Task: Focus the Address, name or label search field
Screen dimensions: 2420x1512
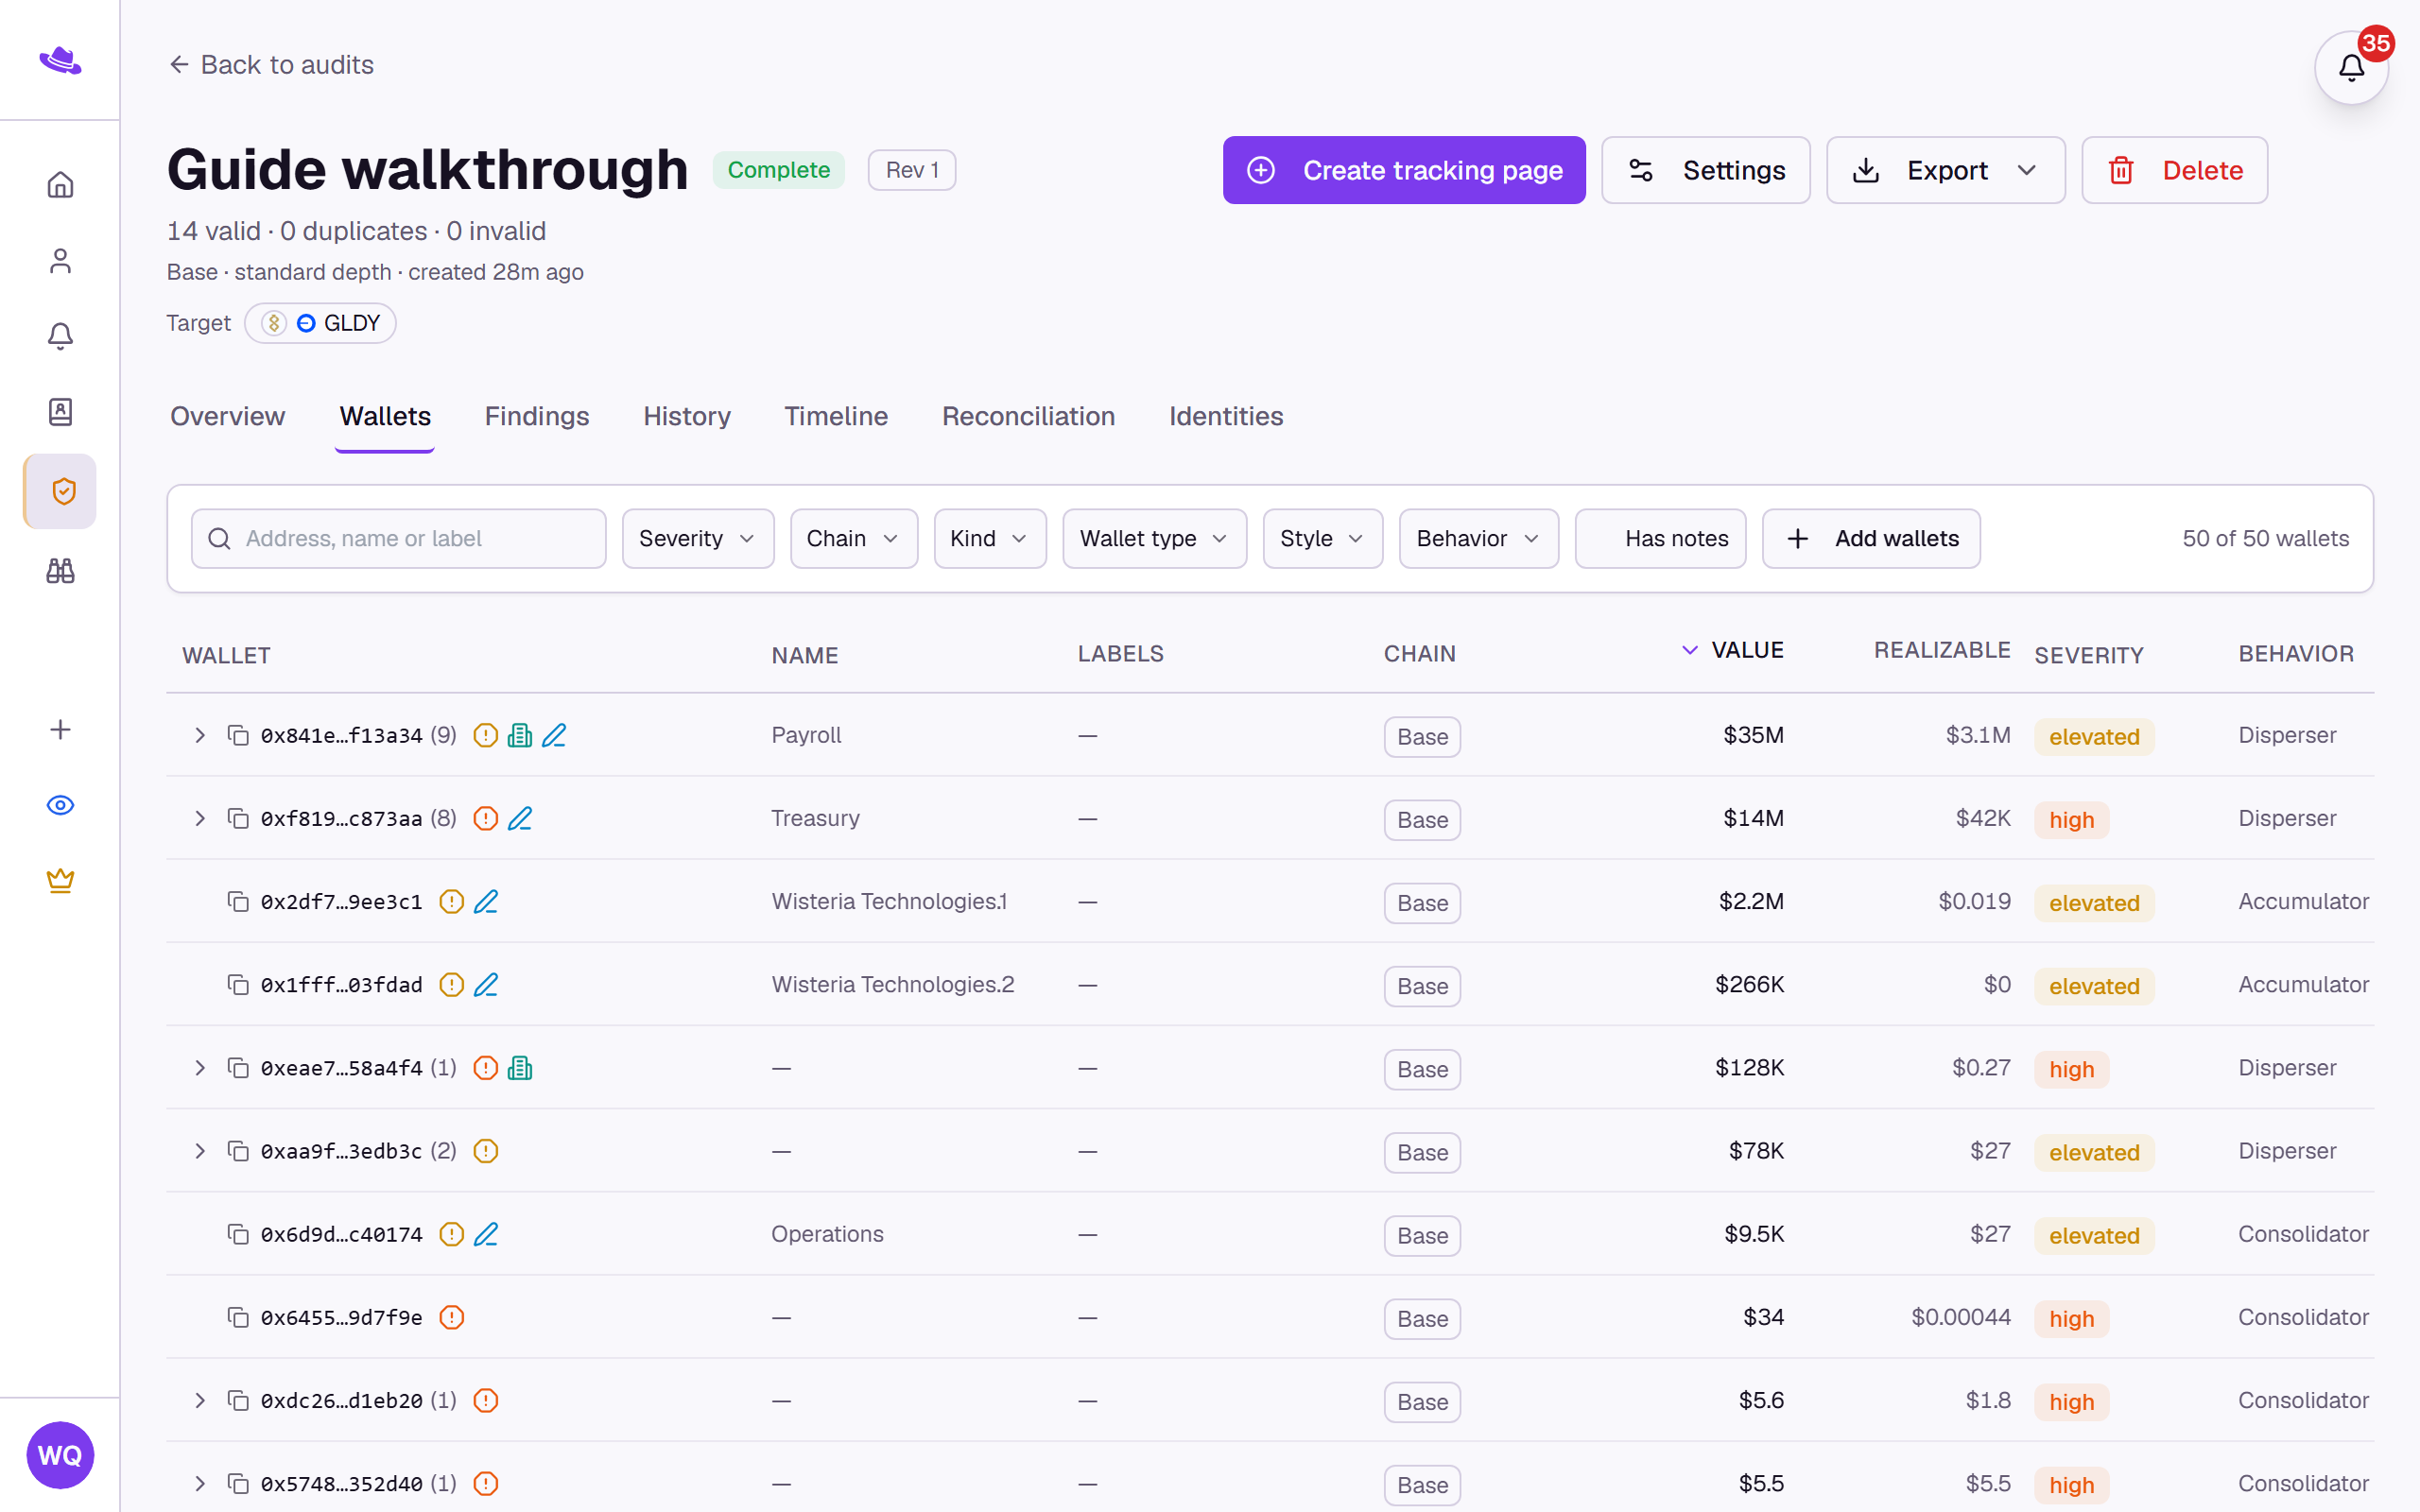Action: (x=398, y=539)
